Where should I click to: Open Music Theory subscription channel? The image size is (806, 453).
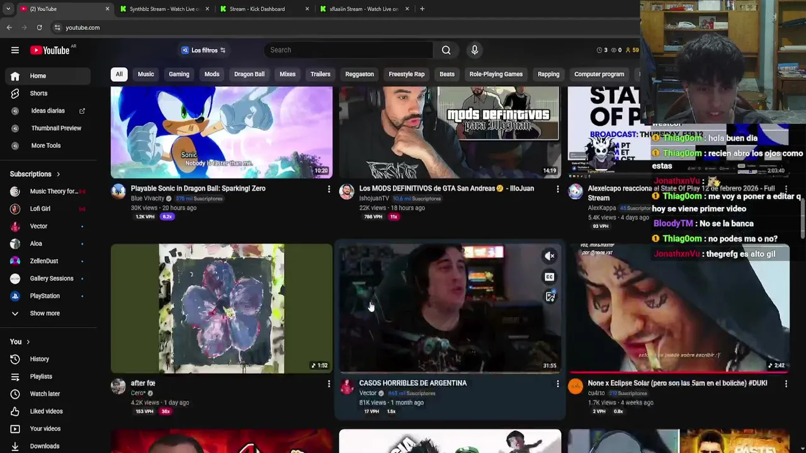[48, 191]
